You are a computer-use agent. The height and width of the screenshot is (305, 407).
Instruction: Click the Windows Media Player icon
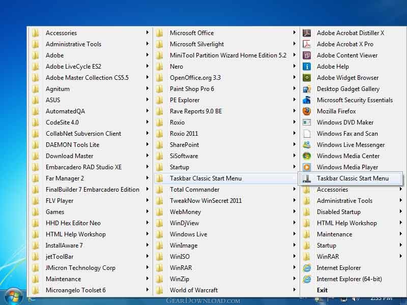pyautogui.click(x=307, y=167)
